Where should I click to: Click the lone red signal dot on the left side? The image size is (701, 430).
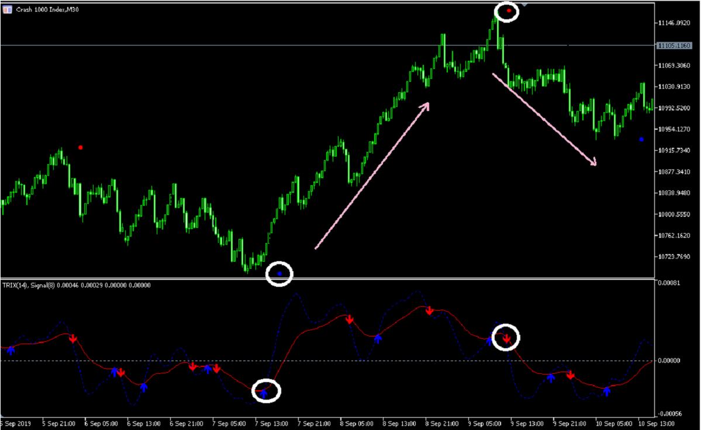(x=80, y=148)
